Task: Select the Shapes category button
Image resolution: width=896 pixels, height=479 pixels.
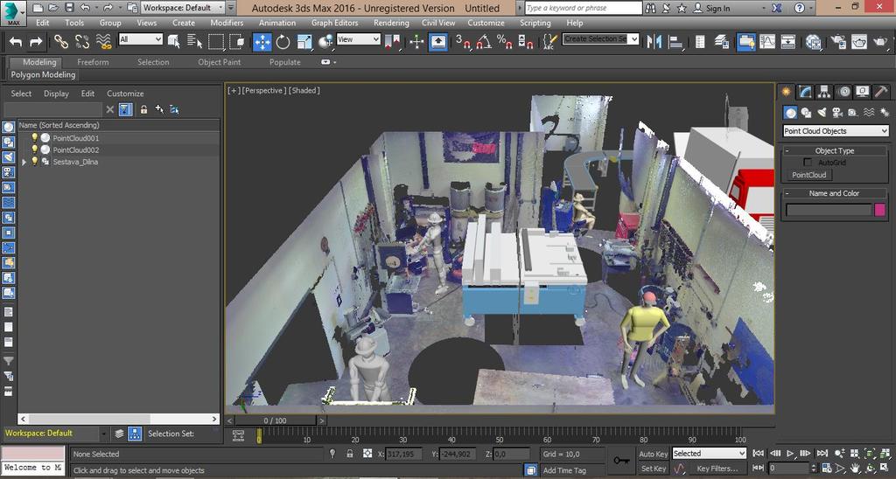Action: click(806, 113)
